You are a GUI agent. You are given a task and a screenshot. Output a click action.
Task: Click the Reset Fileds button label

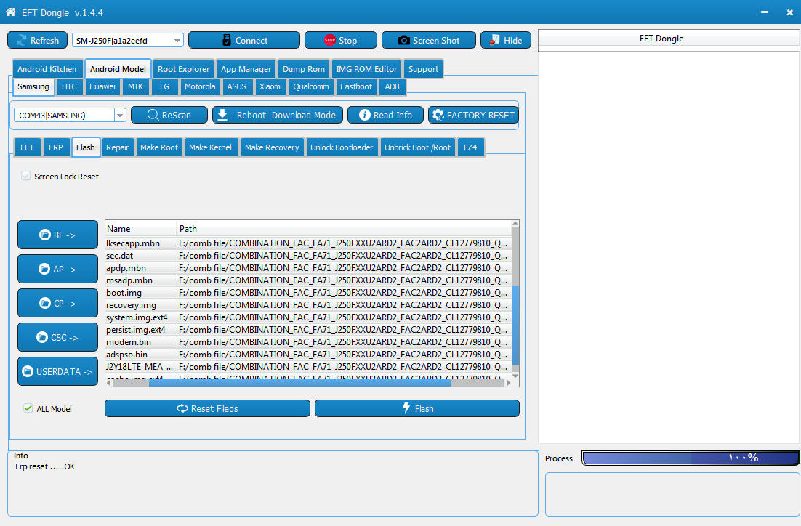tap(214, 408)
